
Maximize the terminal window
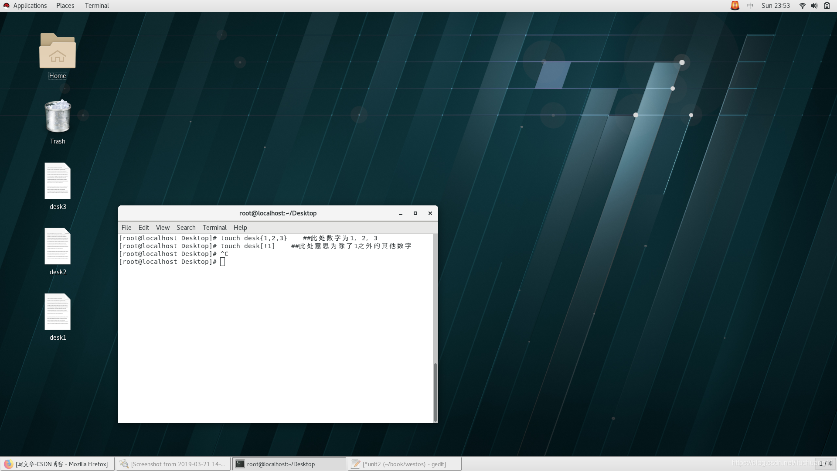pos(415,213)
